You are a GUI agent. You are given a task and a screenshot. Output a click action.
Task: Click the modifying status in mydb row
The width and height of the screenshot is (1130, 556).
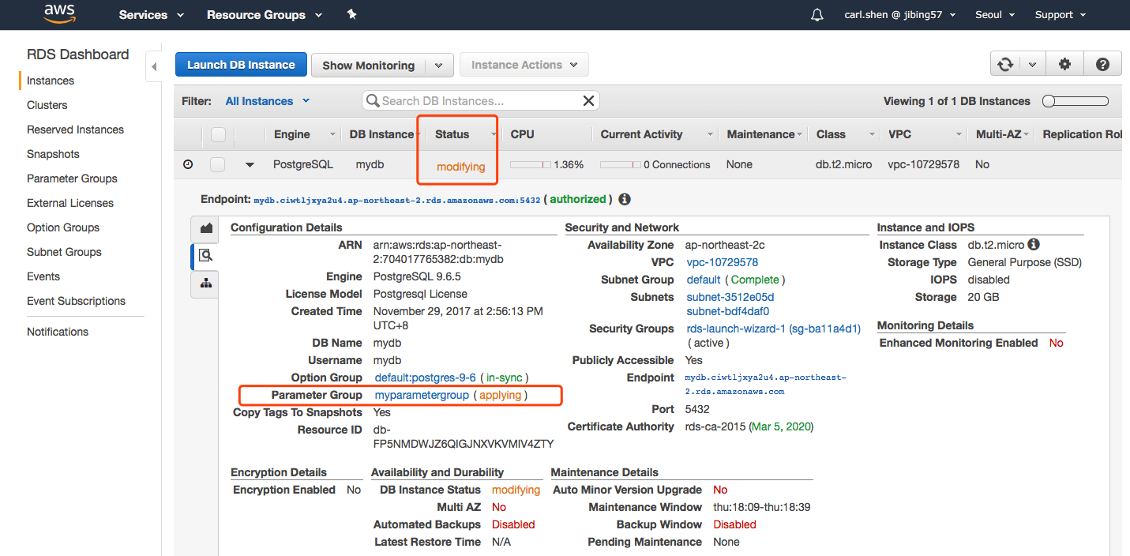tap(460, 167)
